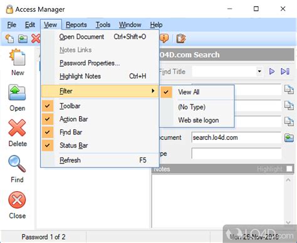
Task: Click the View menu
Action: click(50, 25)
